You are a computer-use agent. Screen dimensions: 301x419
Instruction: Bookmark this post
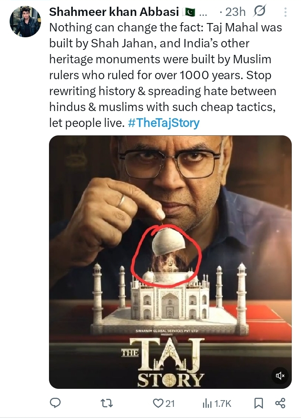pos(259,403)
